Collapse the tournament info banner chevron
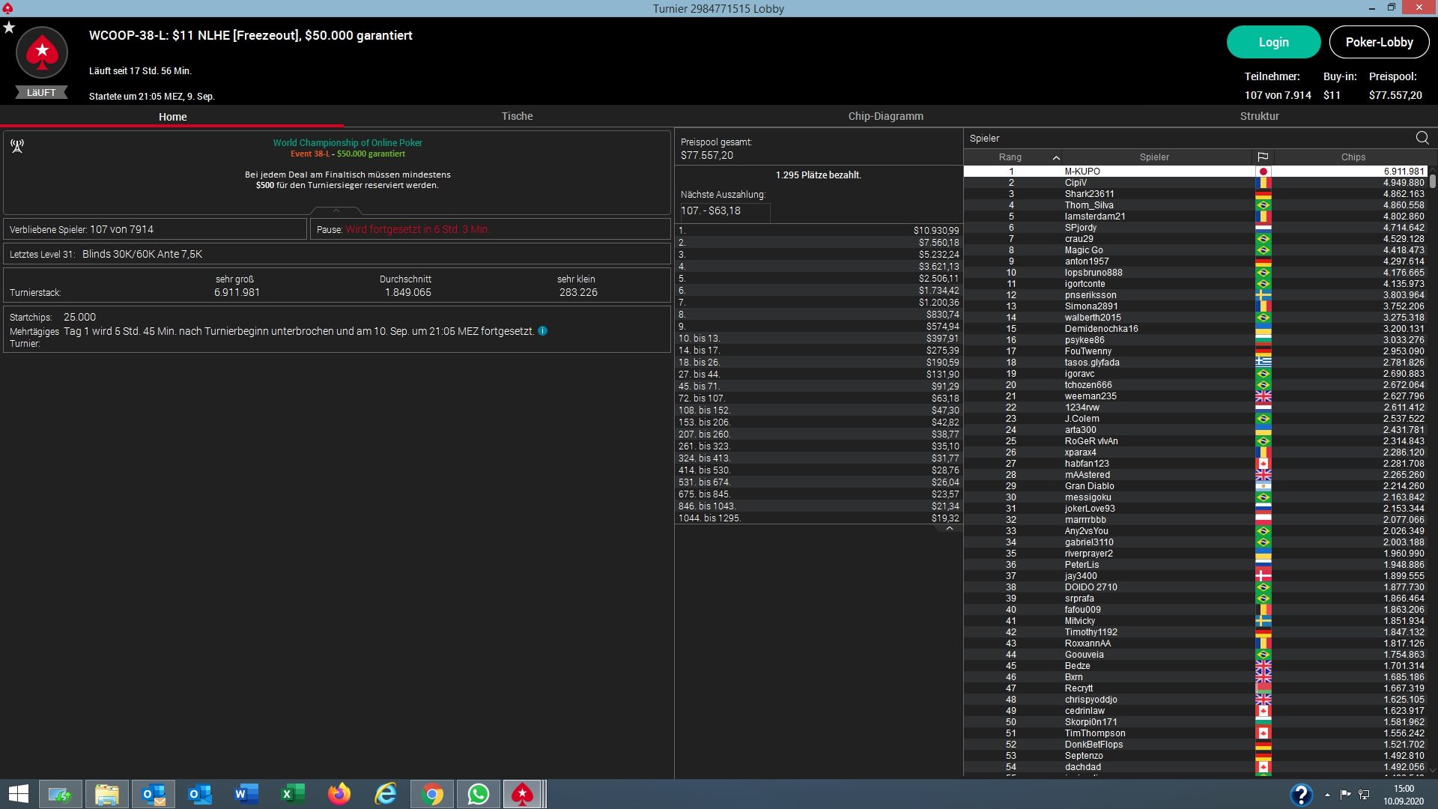1438x809 pixels. click(336, 210)
